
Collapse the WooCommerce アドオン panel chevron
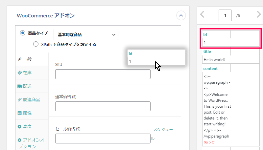(x=181, y=15)
